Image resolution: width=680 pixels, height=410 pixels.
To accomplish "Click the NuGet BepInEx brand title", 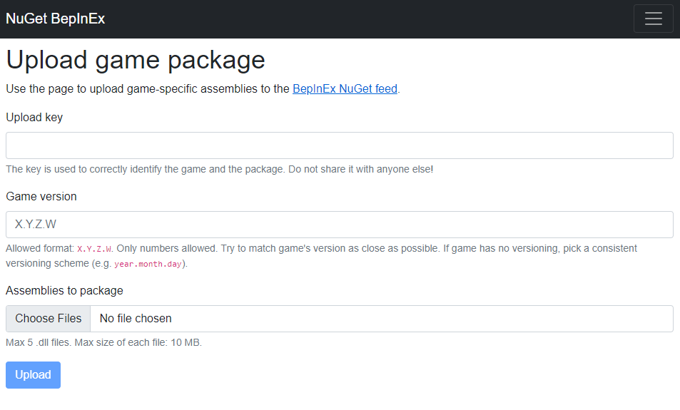I will click(56, 19).
